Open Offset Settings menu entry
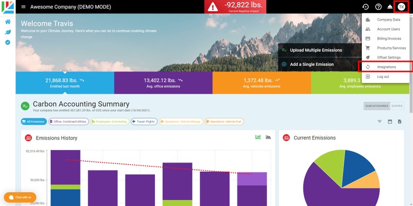Screen dimensions: 413x206 386,58
